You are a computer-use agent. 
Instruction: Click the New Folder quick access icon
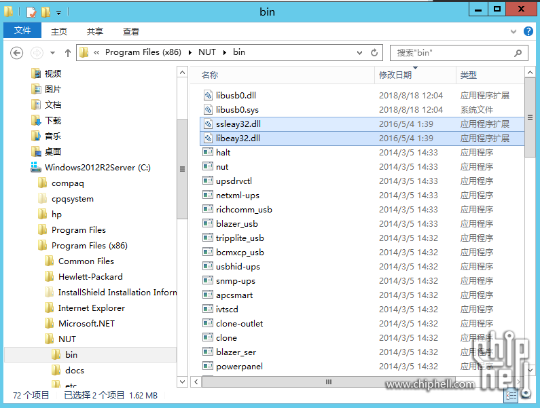tap(46, 12)
